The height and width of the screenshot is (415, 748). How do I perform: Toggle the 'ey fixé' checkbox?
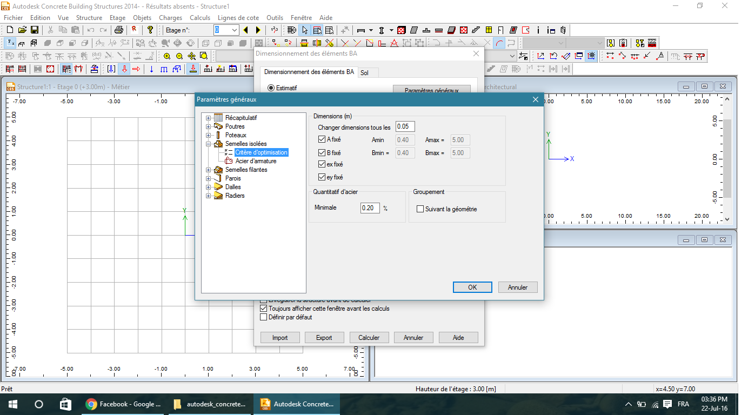tap(322, 177)
